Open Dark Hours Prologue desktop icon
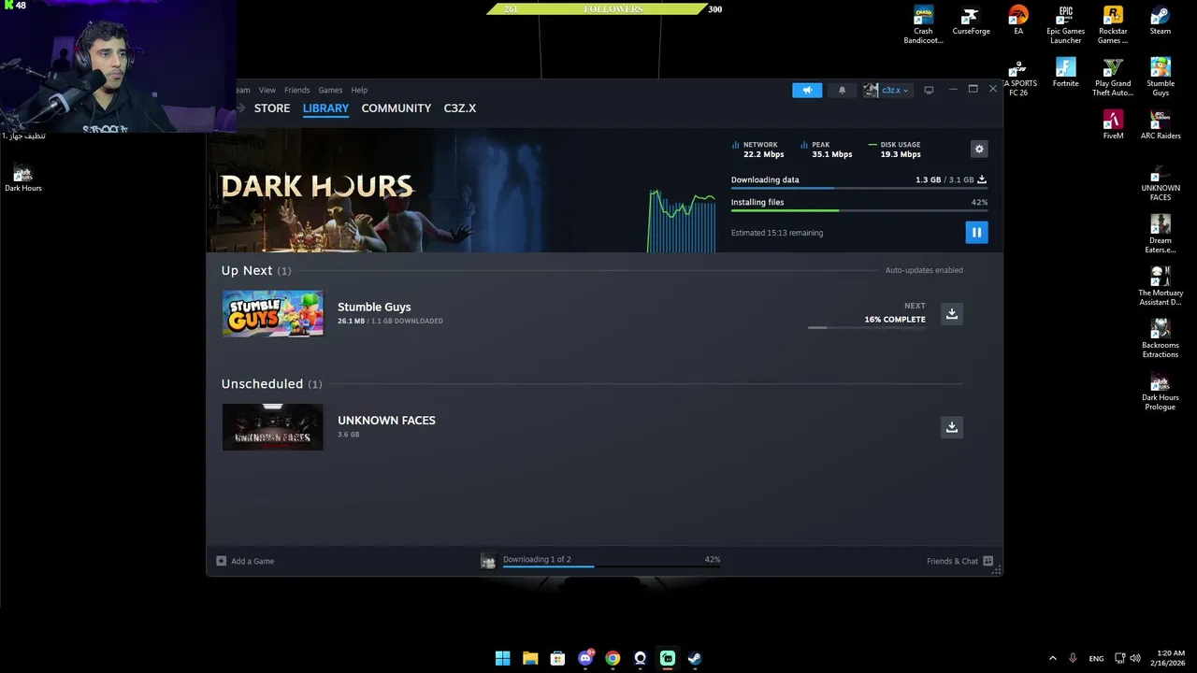Viewport: 1197px width, 673px height. pos(1161,392)
